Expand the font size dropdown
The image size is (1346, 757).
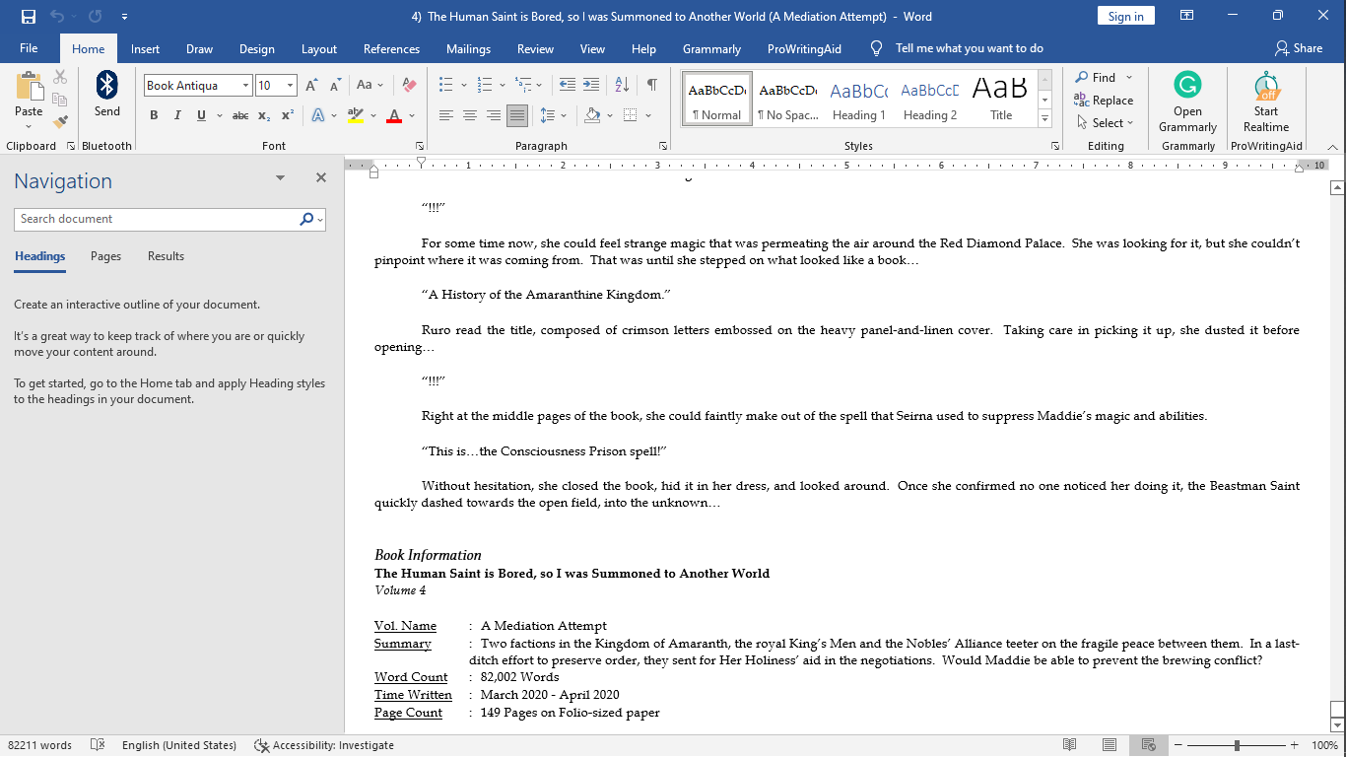pos(290,86)
